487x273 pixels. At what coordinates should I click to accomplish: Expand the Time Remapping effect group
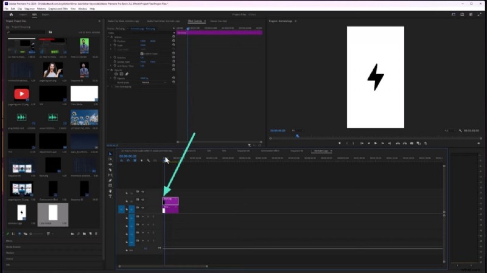(109, 87)
